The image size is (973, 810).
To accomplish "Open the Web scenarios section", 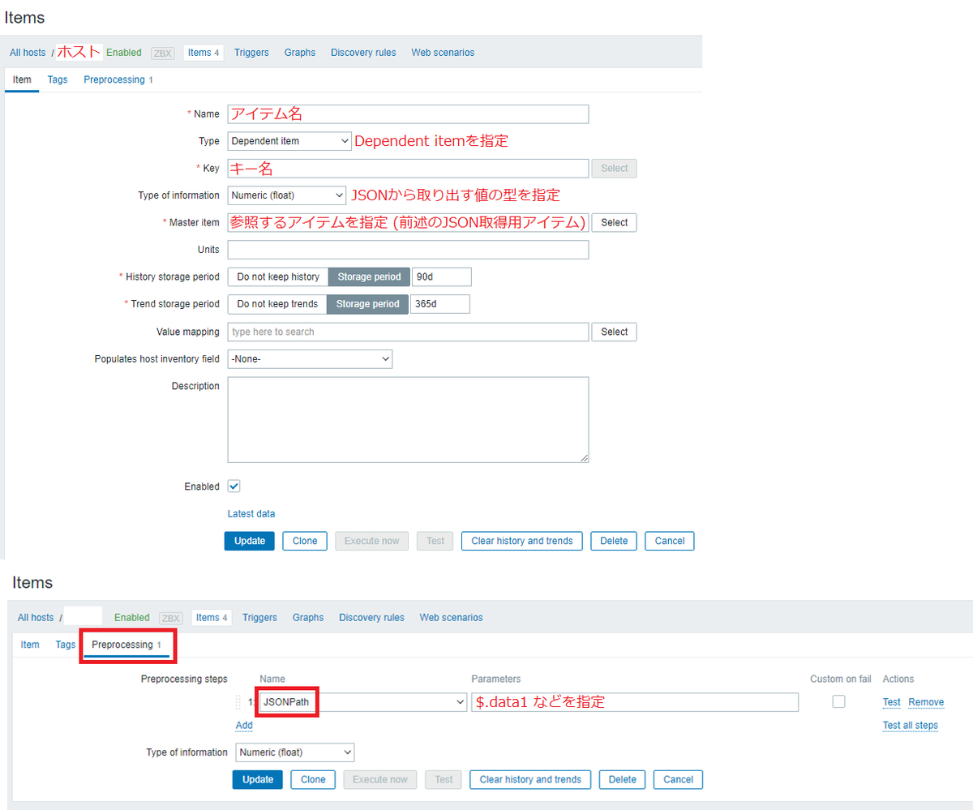I will coord(443,52).
